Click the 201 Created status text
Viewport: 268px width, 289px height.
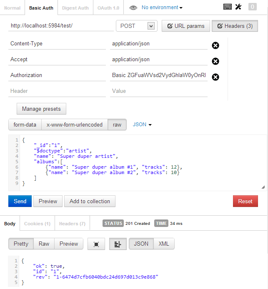(x=138, y=224)
